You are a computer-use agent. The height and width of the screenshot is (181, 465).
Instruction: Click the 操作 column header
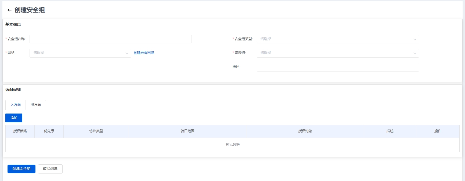438,131
